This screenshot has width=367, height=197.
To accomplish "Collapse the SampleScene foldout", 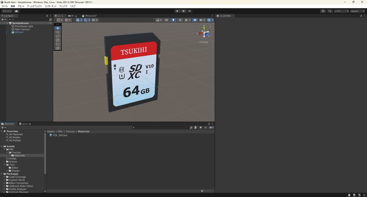I will [x=7, y=23].
